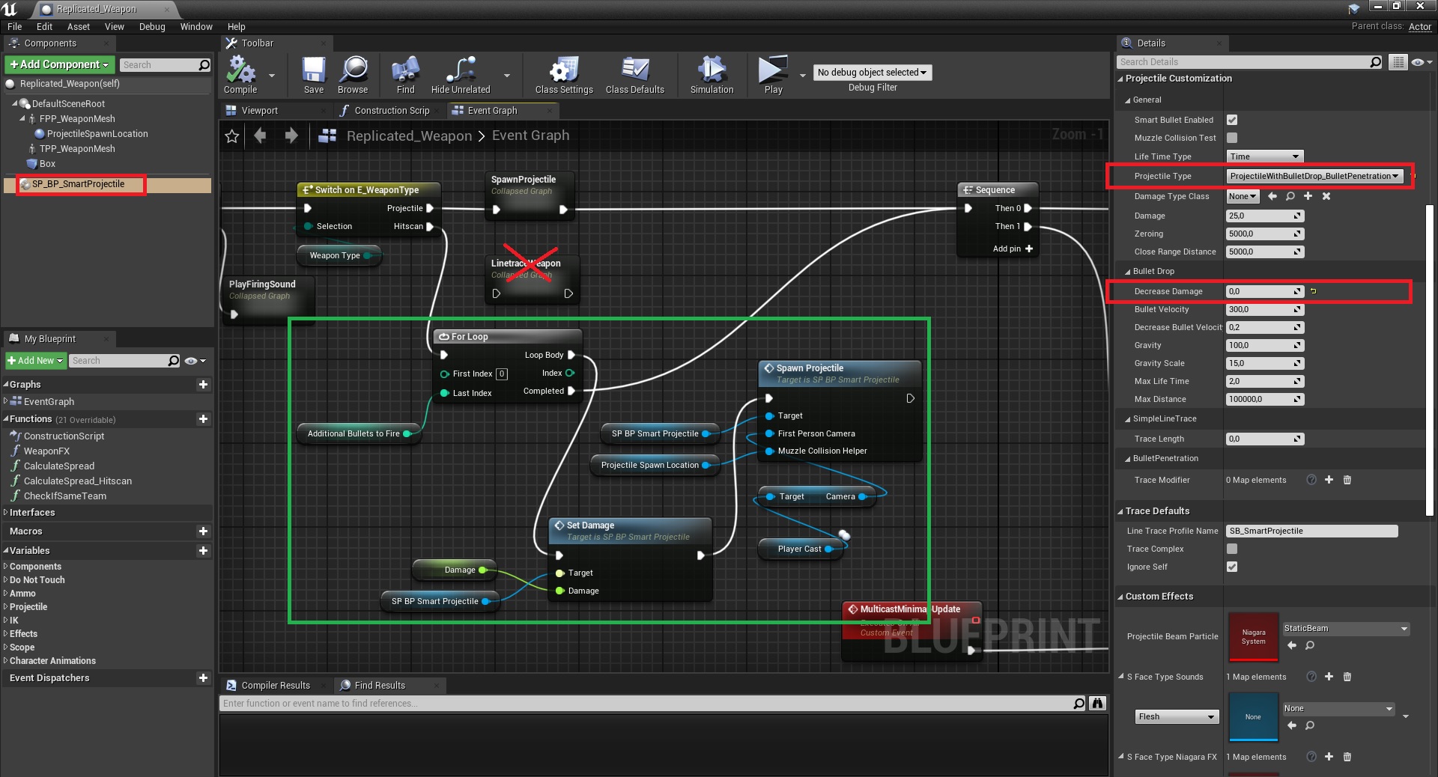
Task: Click the Save blueprint icon
Action: 314,73
